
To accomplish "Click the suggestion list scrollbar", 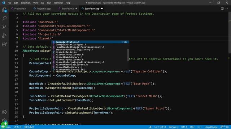I will 128,55.
